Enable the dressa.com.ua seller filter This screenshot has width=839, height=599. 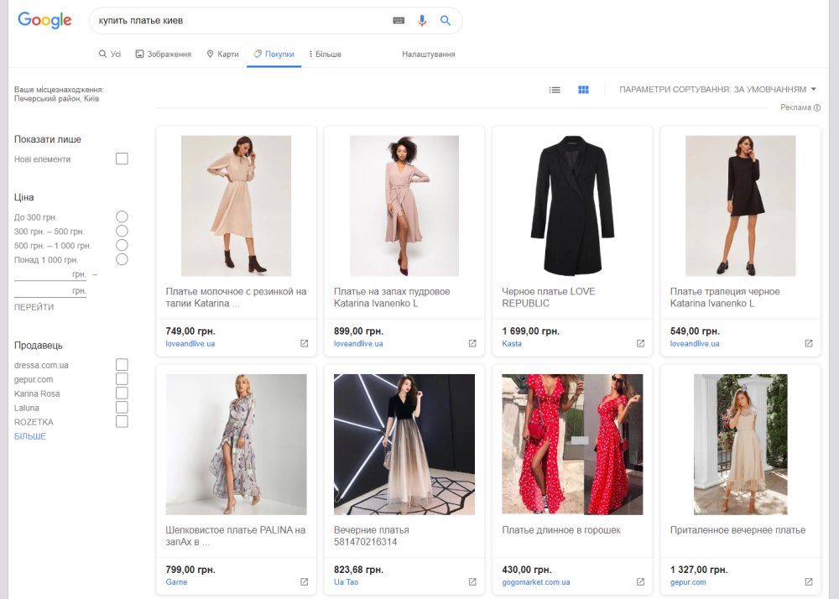point(122,365)
